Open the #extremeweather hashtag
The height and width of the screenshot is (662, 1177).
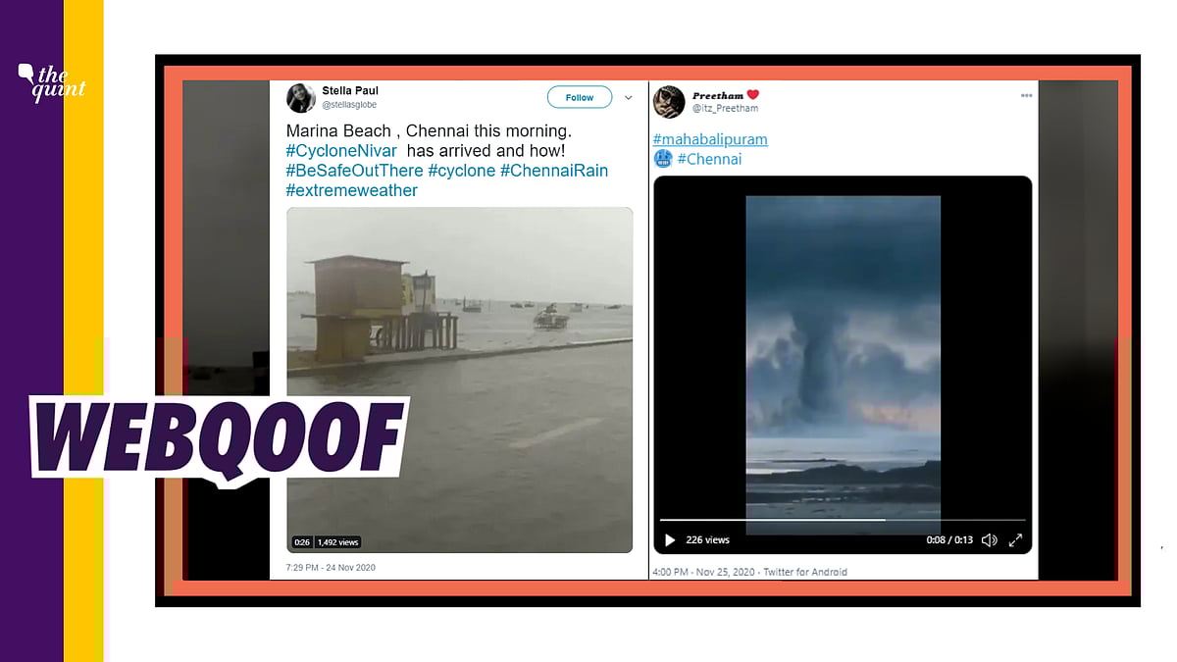pos(351,190)
